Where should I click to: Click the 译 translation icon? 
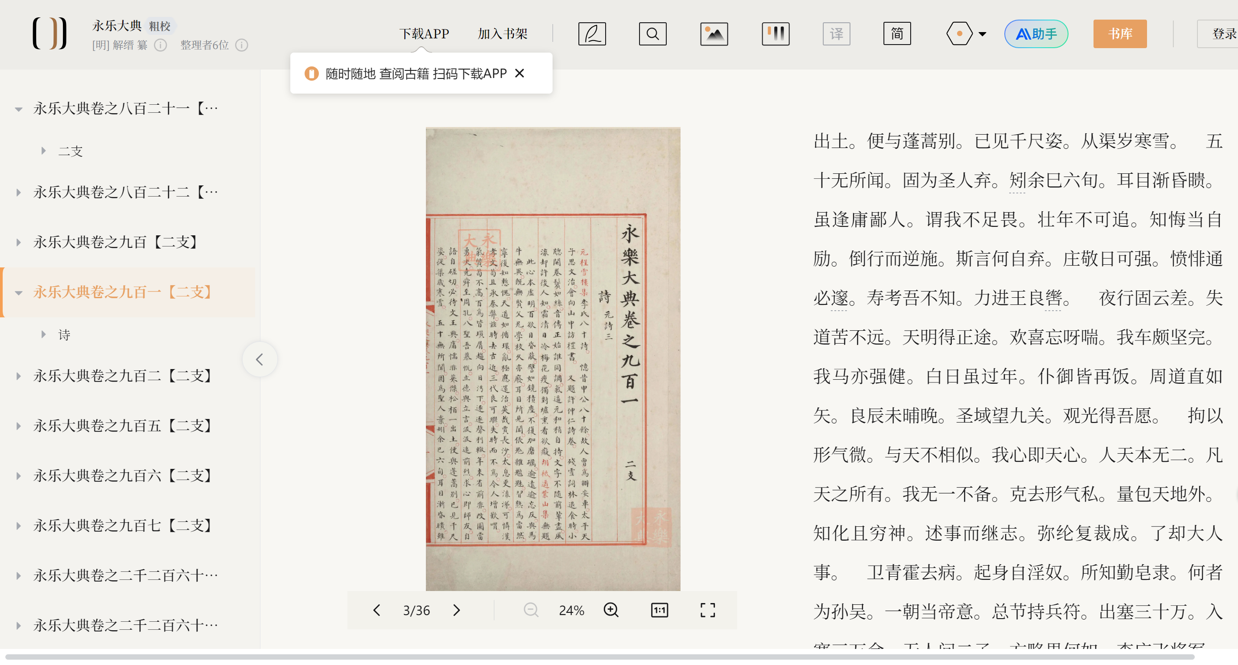pyautogui.click(x=836, y=33)
